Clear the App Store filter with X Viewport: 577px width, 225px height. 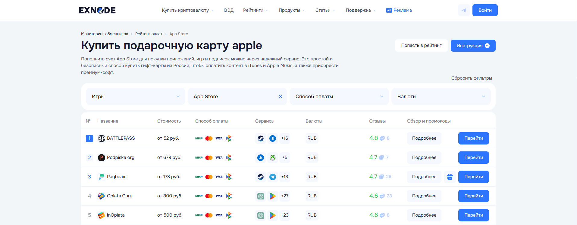point(280,96)
